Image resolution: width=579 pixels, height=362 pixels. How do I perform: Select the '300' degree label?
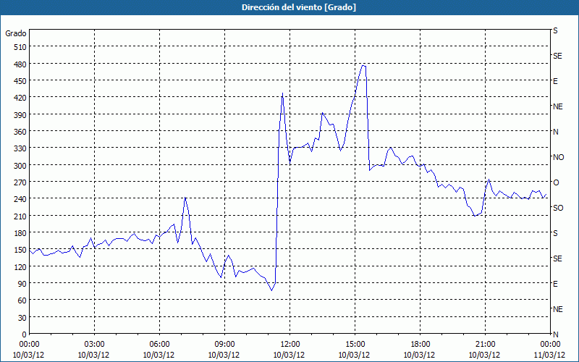[20, 166]
